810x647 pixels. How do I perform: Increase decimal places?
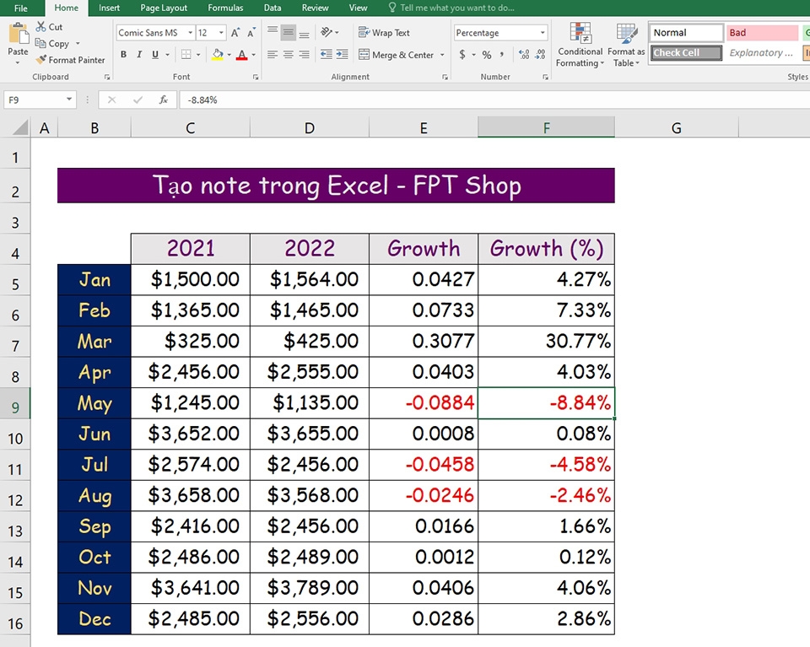524,54
